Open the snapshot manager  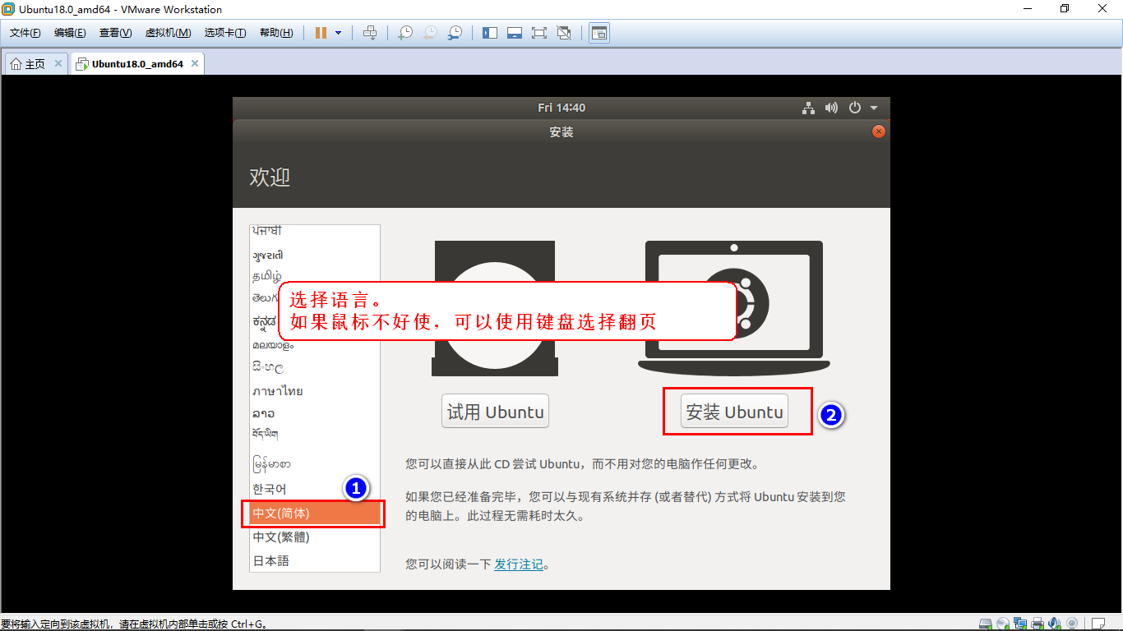pos(455,33)
